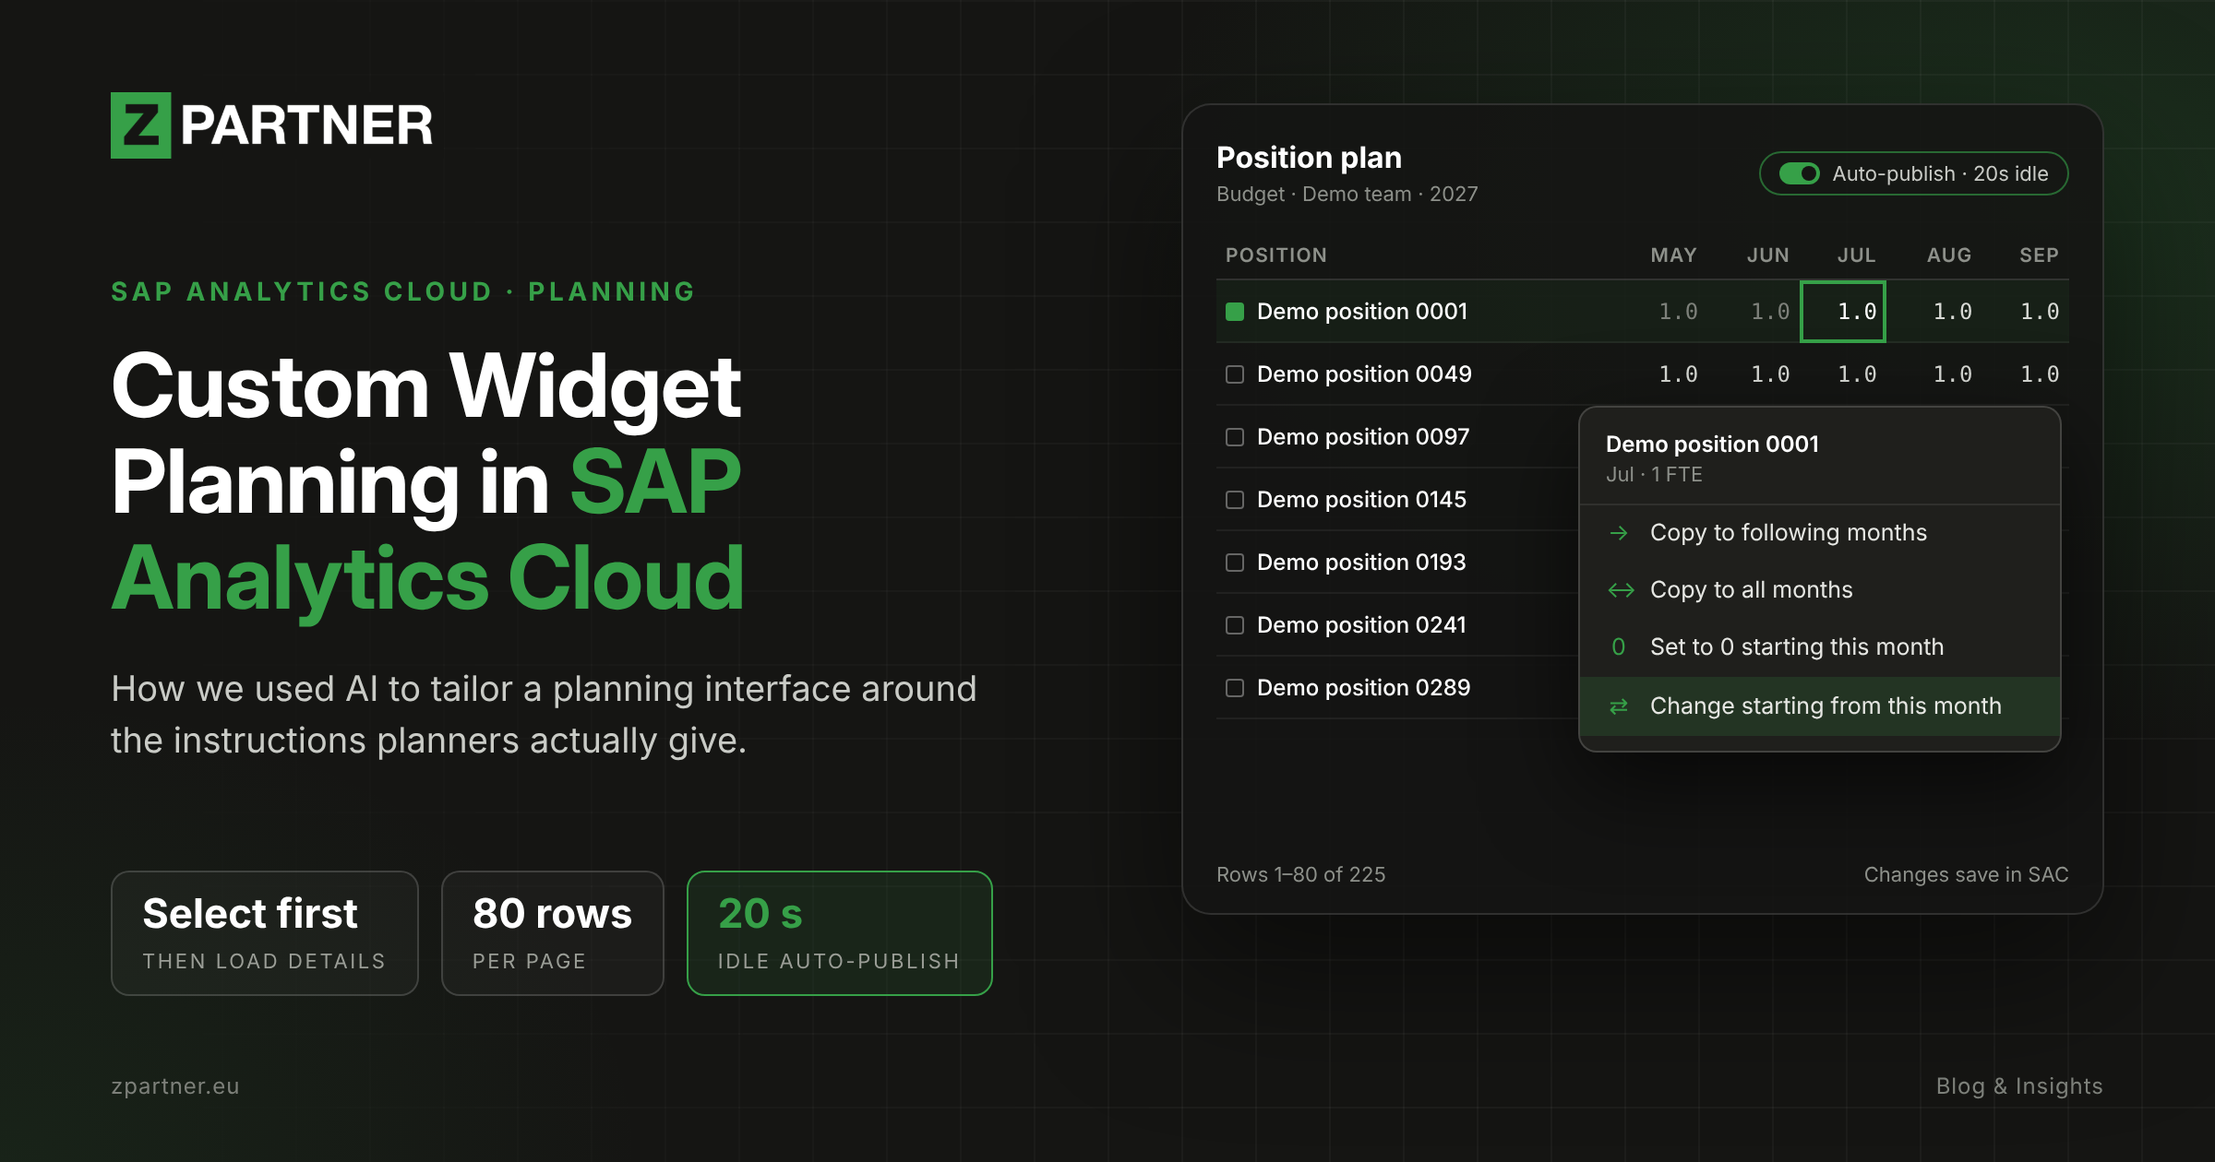
Task: Check the Demo position 0193 checkbox
Action: coord(1235,563)
